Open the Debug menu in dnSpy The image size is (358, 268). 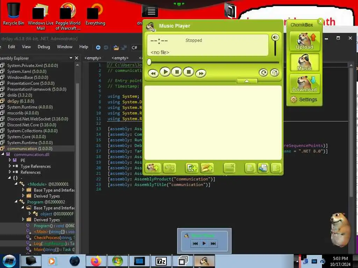[x=44, y=47]
